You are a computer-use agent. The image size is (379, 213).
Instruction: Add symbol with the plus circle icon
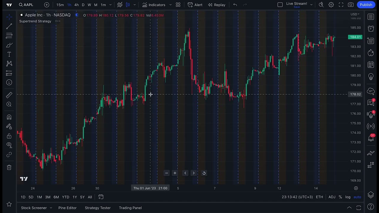[x=47, y=5]
